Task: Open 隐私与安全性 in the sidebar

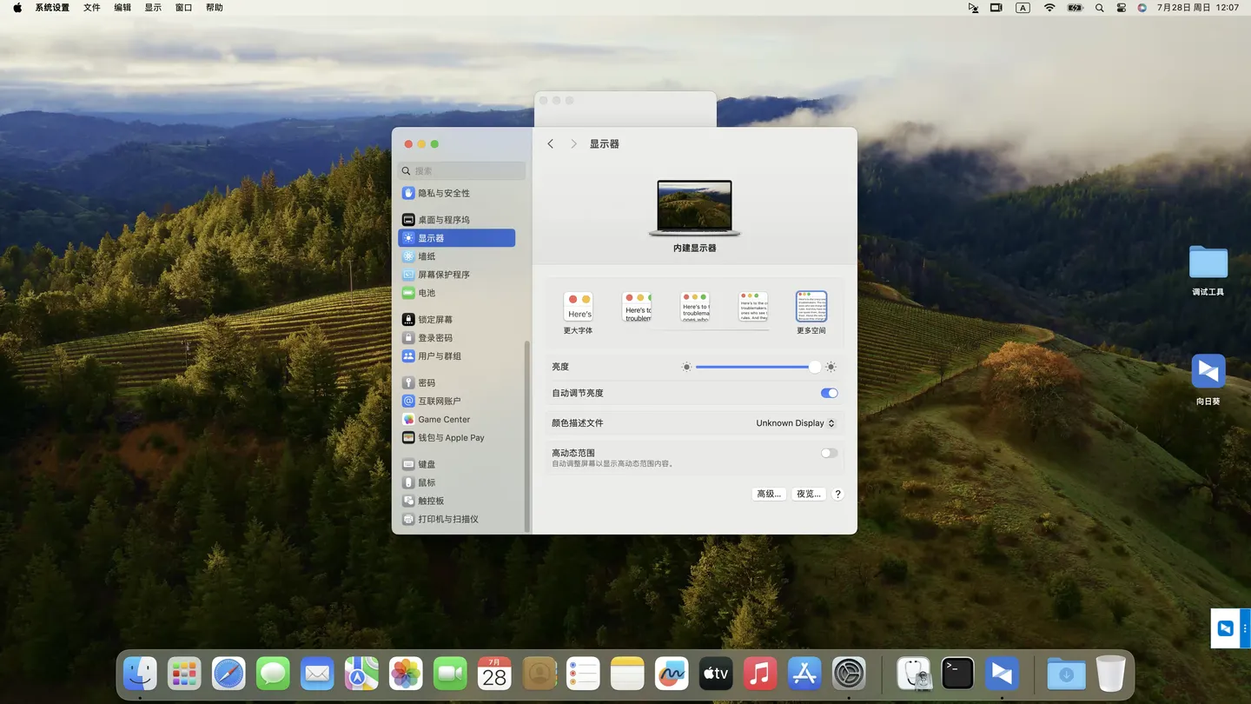Action: (x=443, y=193)
